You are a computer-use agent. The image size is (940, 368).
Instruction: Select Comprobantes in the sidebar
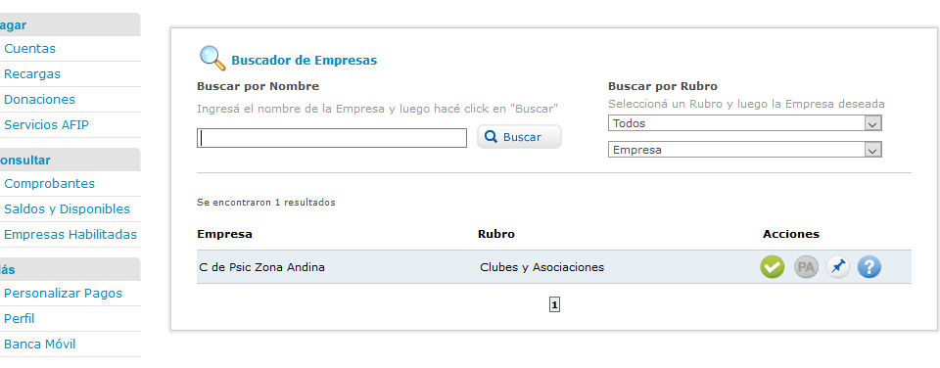pos(50,183)
